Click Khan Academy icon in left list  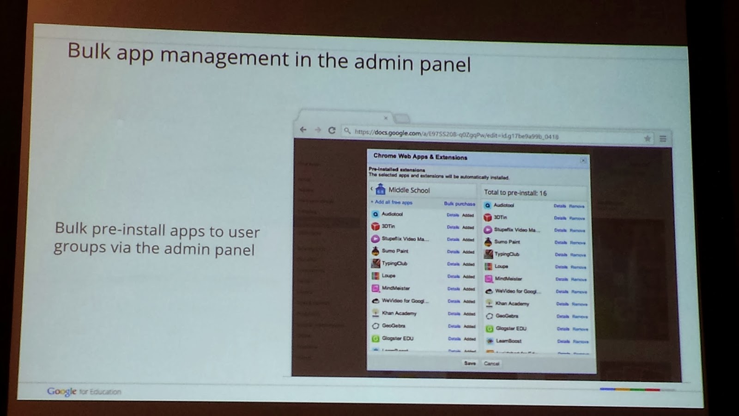(x=376, y=313)
